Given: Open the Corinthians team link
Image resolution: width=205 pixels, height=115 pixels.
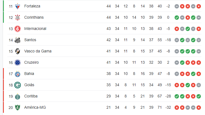Looking at the screenshot, I should [34, 17].
